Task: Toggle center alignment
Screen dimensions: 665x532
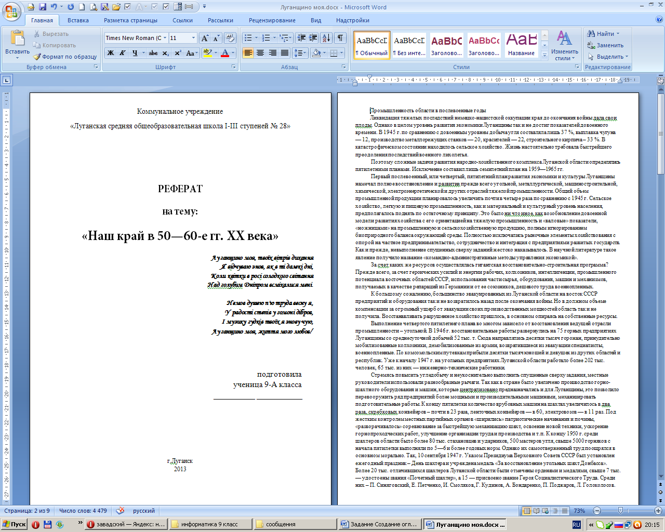Action: pos(260,53)
